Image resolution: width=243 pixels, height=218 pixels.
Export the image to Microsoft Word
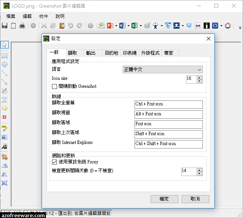tap(122, 26)
